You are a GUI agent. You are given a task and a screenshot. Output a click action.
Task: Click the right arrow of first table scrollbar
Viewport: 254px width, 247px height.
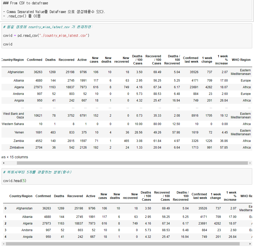pos(250,163)
